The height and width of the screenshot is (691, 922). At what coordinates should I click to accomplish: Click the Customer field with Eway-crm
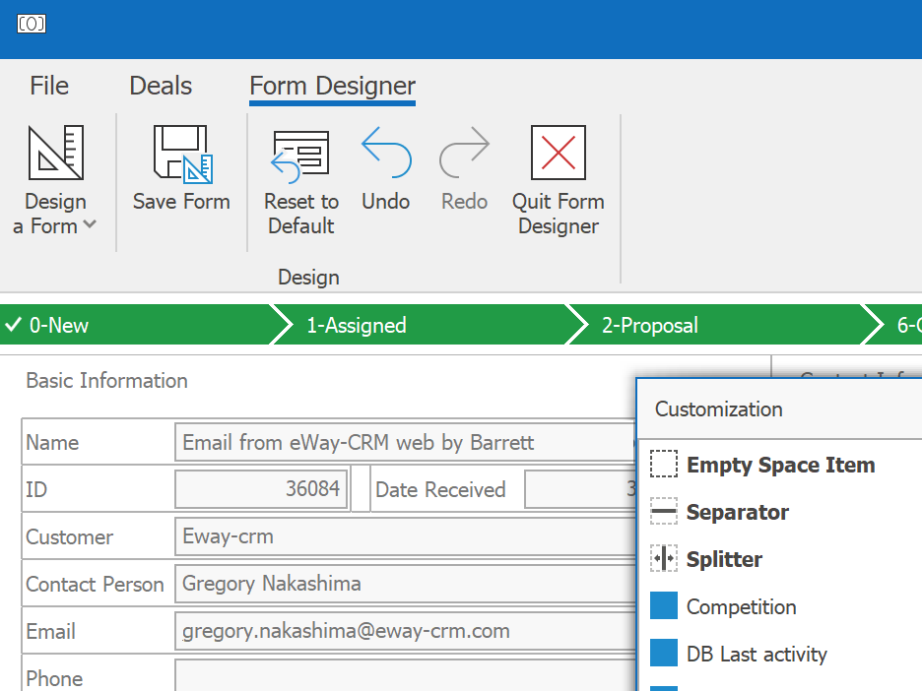point(406,536)
